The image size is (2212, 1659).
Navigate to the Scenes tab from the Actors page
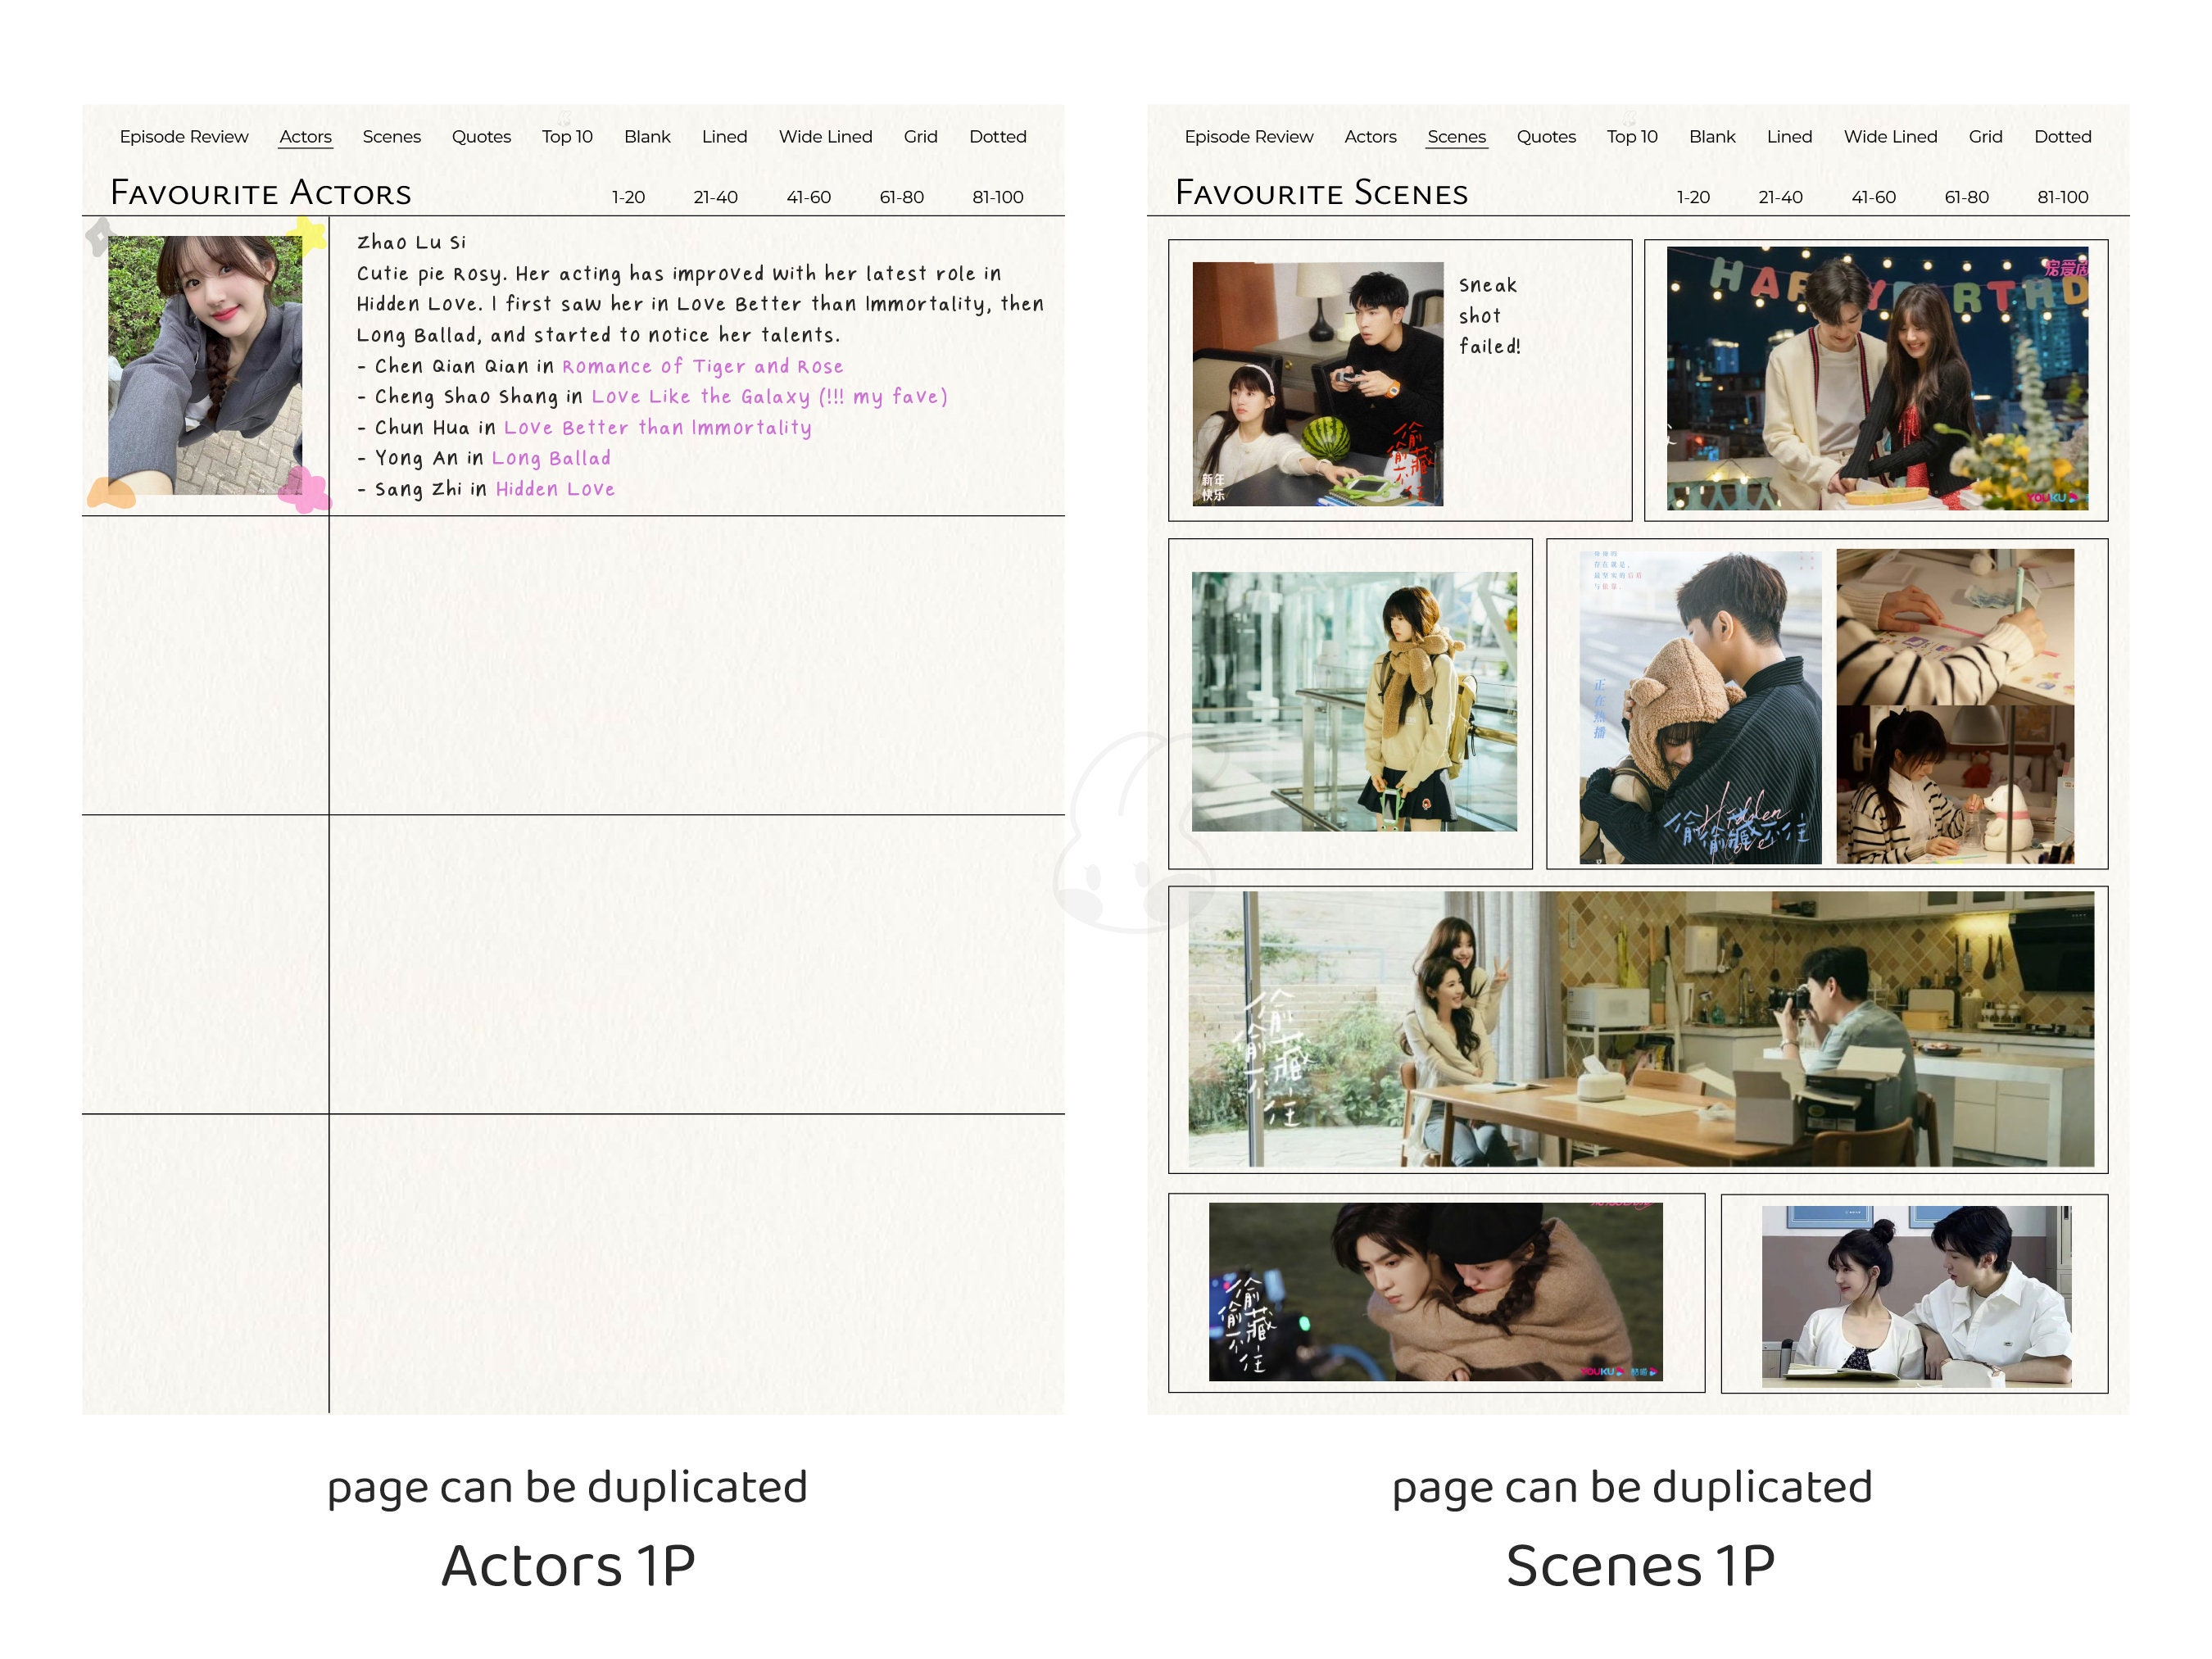[392, 137]
